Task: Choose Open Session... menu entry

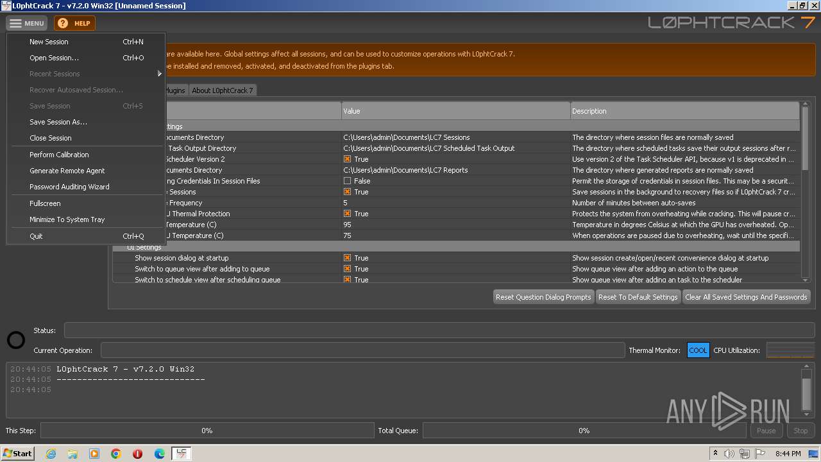Action: pyautogui.click(x=86, y=58)
